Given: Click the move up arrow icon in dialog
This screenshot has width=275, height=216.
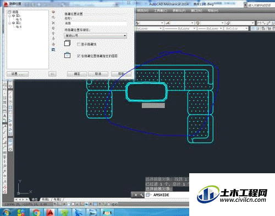Looking at the screenshot, I should point(53,33).
